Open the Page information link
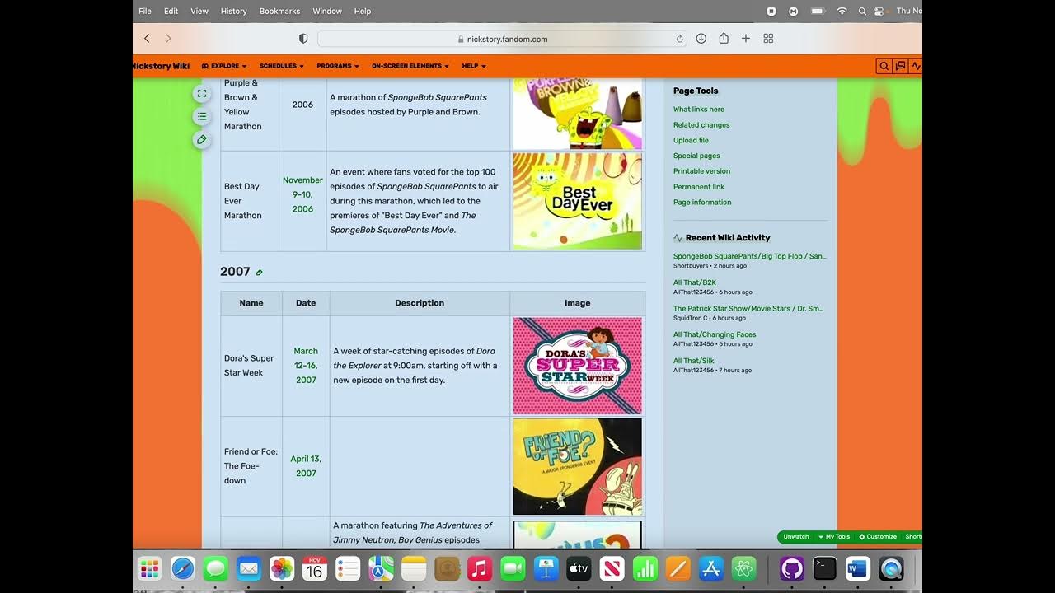Screen dimensions: 1055x593 click(x=702, y=203)
